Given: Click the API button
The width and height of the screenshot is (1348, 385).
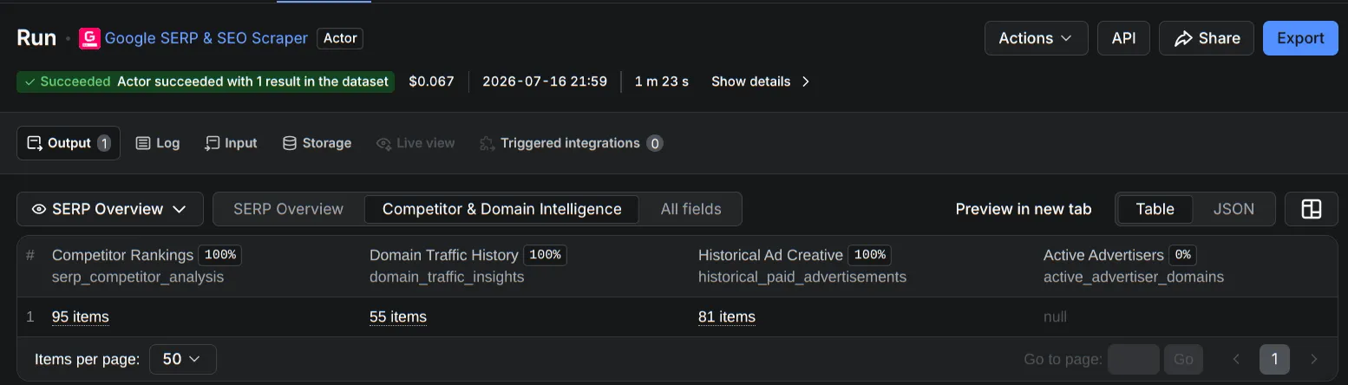Looking at the screenshot, I should [x=1123, y=38].
